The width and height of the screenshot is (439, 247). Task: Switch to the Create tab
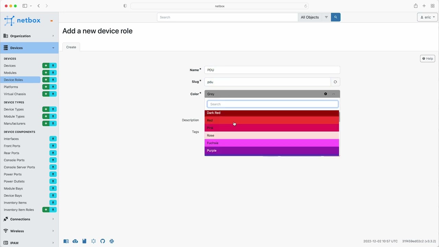(71, 47)
